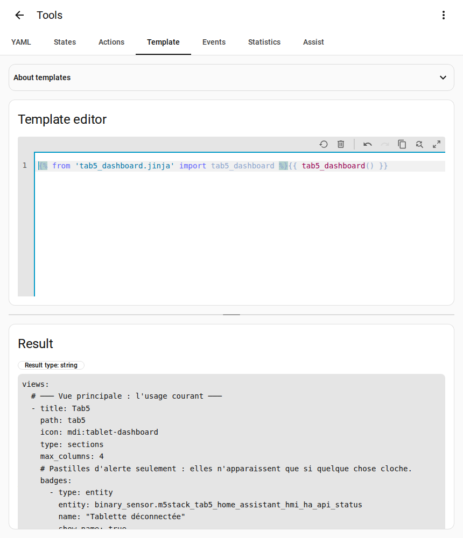Click the 'Pastilles d'alerte' comment line
Image resolution: width=463 pixels, height=538 pixels.
point(226,469)
